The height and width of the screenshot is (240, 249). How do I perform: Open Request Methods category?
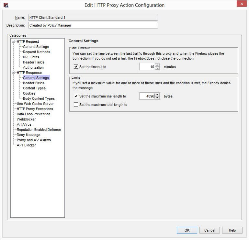tap(37, 52)
